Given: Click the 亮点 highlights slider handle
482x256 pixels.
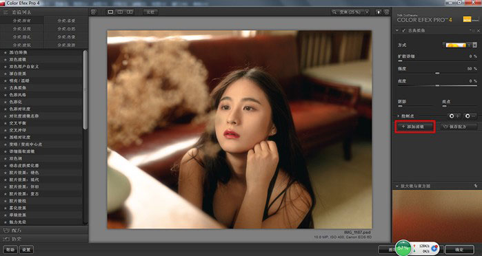Looking at the screenshot, I should pos(445,106).
